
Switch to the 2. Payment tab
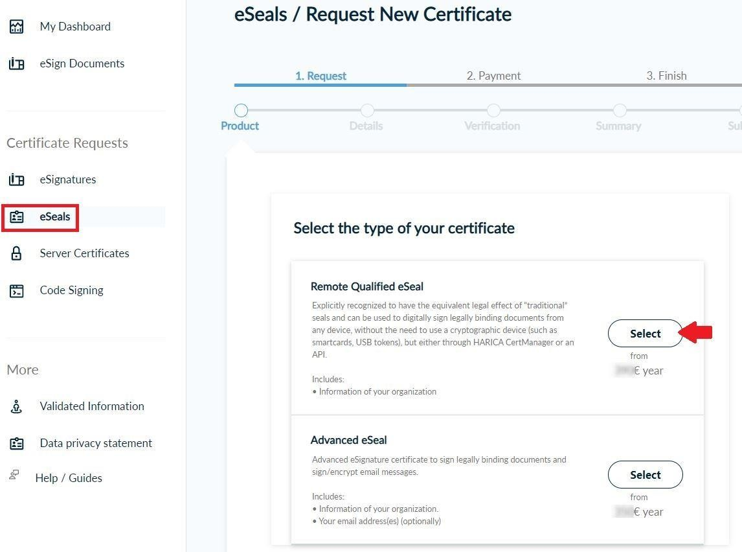[x=493, y=75]
